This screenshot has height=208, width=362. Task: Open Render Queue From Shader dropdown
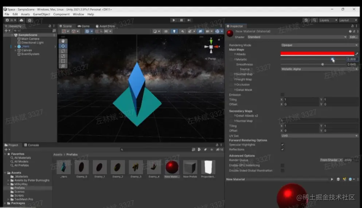(331, 160)
